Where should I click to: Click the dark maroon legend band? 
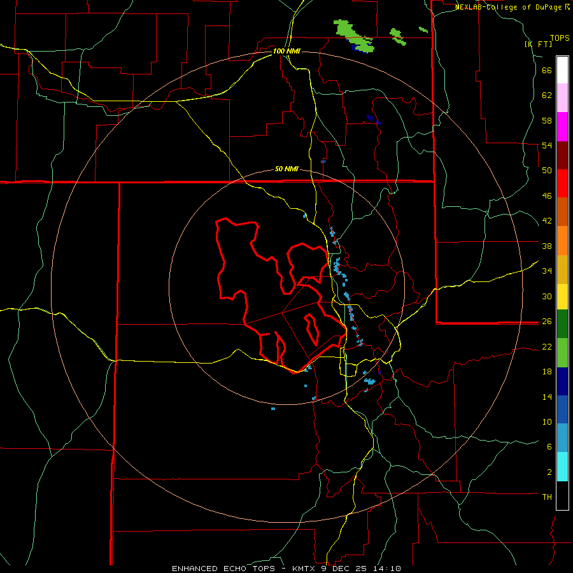pyautogui.click(x=562, y=155)
